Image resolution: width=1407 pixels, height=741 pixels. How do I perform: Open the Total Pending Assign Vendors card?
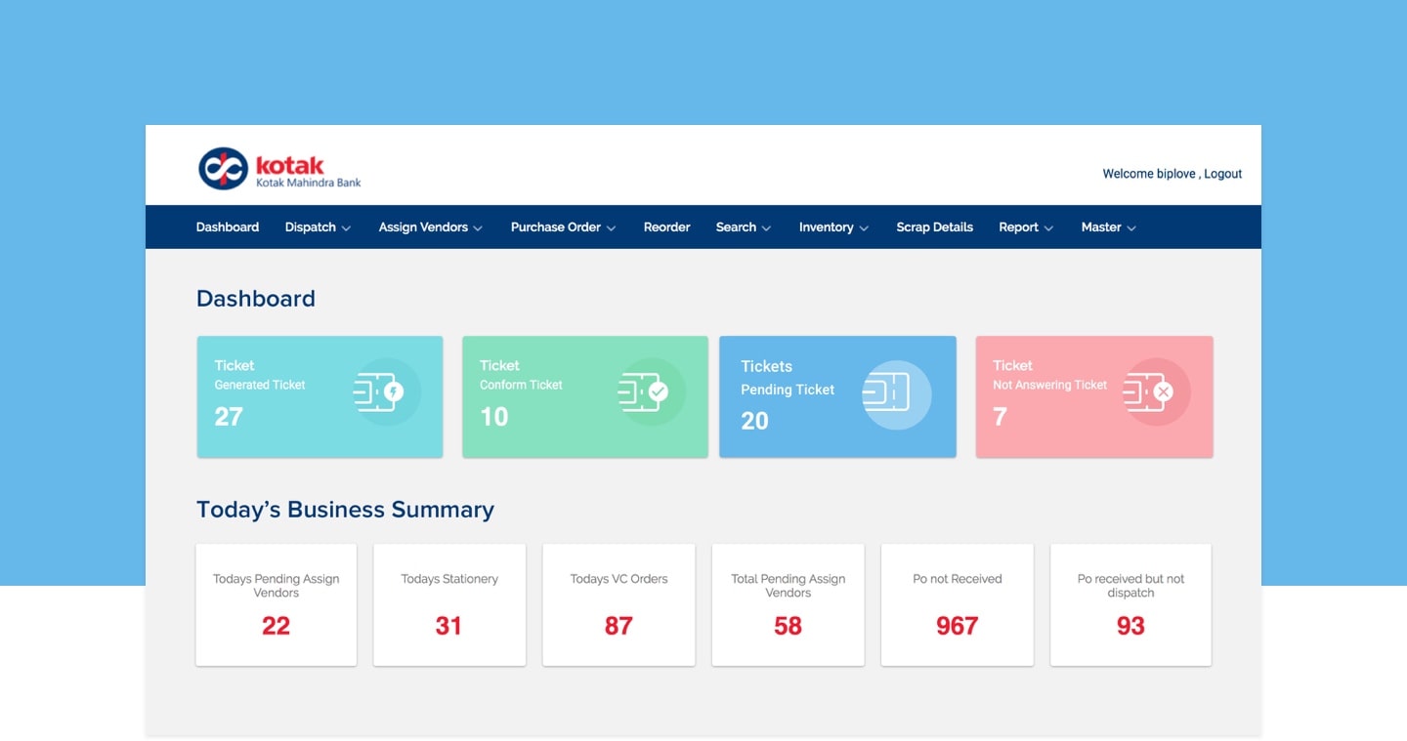tap(788, 605)
